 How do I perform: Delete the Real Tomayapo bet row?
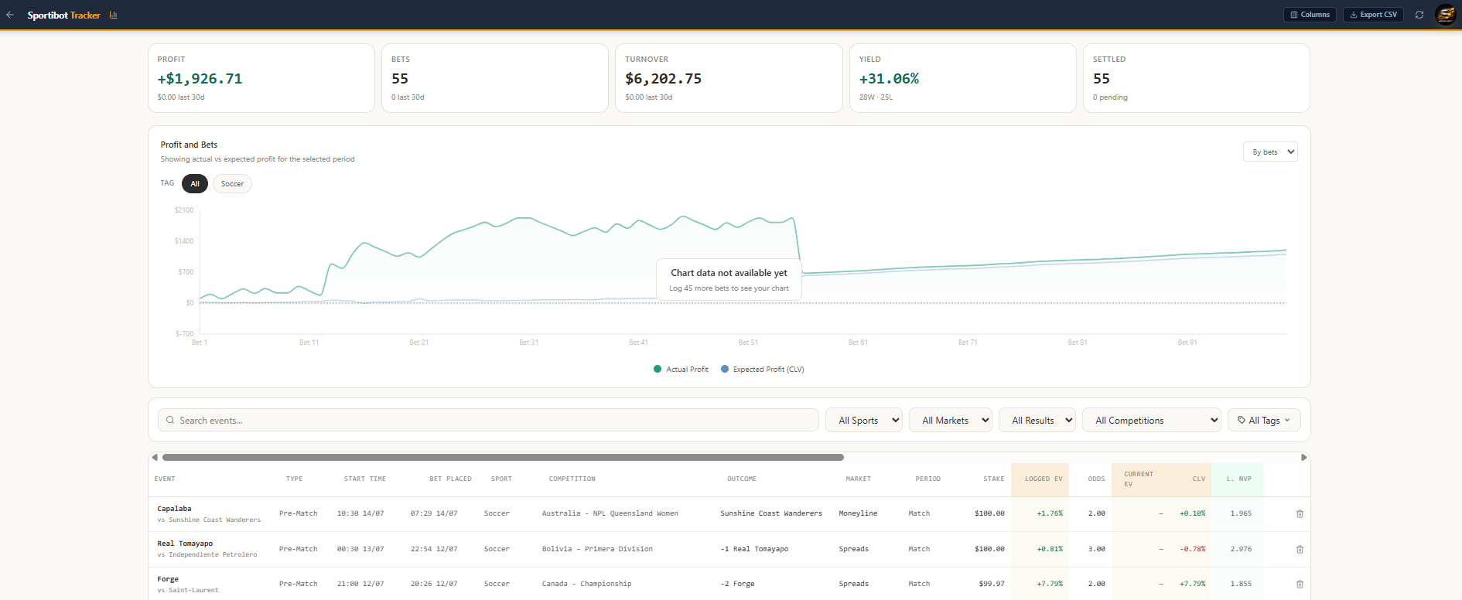1300,550
